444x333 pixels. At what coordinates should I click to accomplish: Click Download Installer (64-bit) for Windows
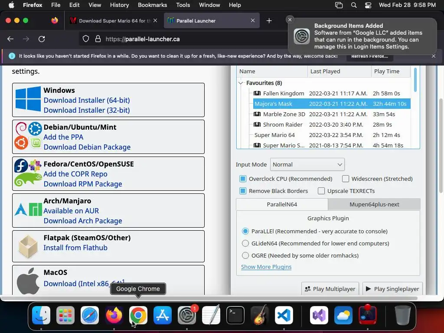click(87, 100)
